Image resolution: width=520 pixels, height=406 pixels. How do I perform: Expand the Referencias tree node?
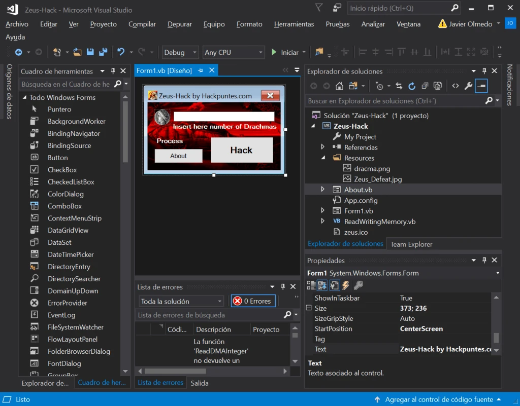[322, 147]
